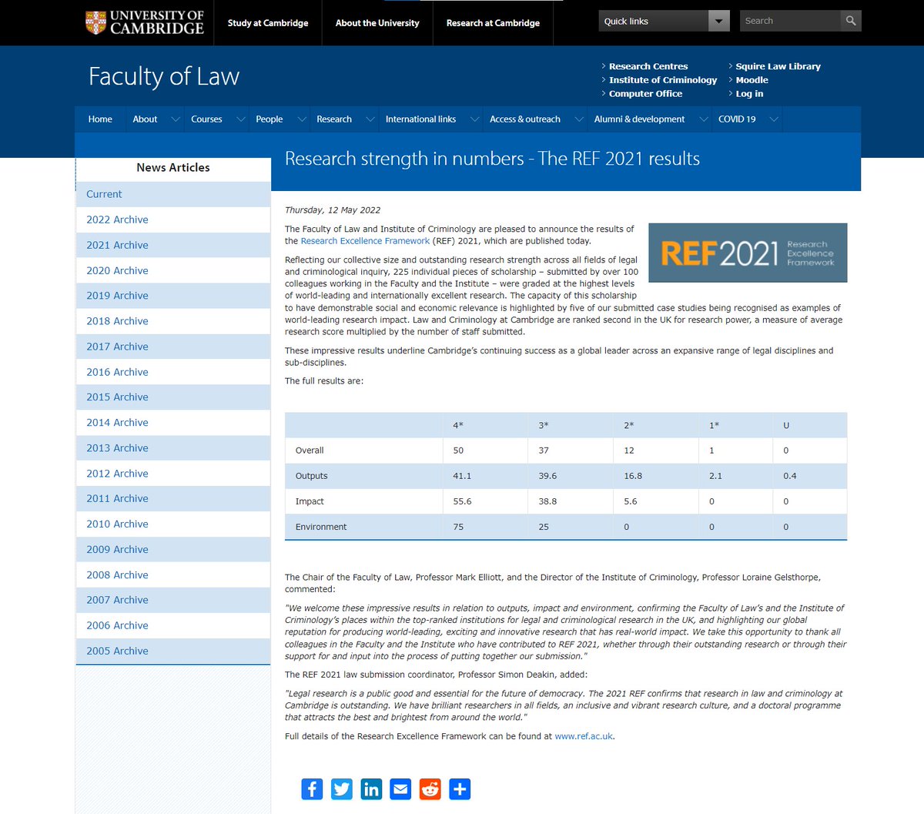Image resolution: width=924 pixels, height=814 pixels.
Task: Open the 2020 Archive
Action: [173, 270]
